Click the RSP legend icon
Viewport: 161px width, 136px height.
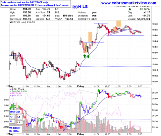point(10,89)
